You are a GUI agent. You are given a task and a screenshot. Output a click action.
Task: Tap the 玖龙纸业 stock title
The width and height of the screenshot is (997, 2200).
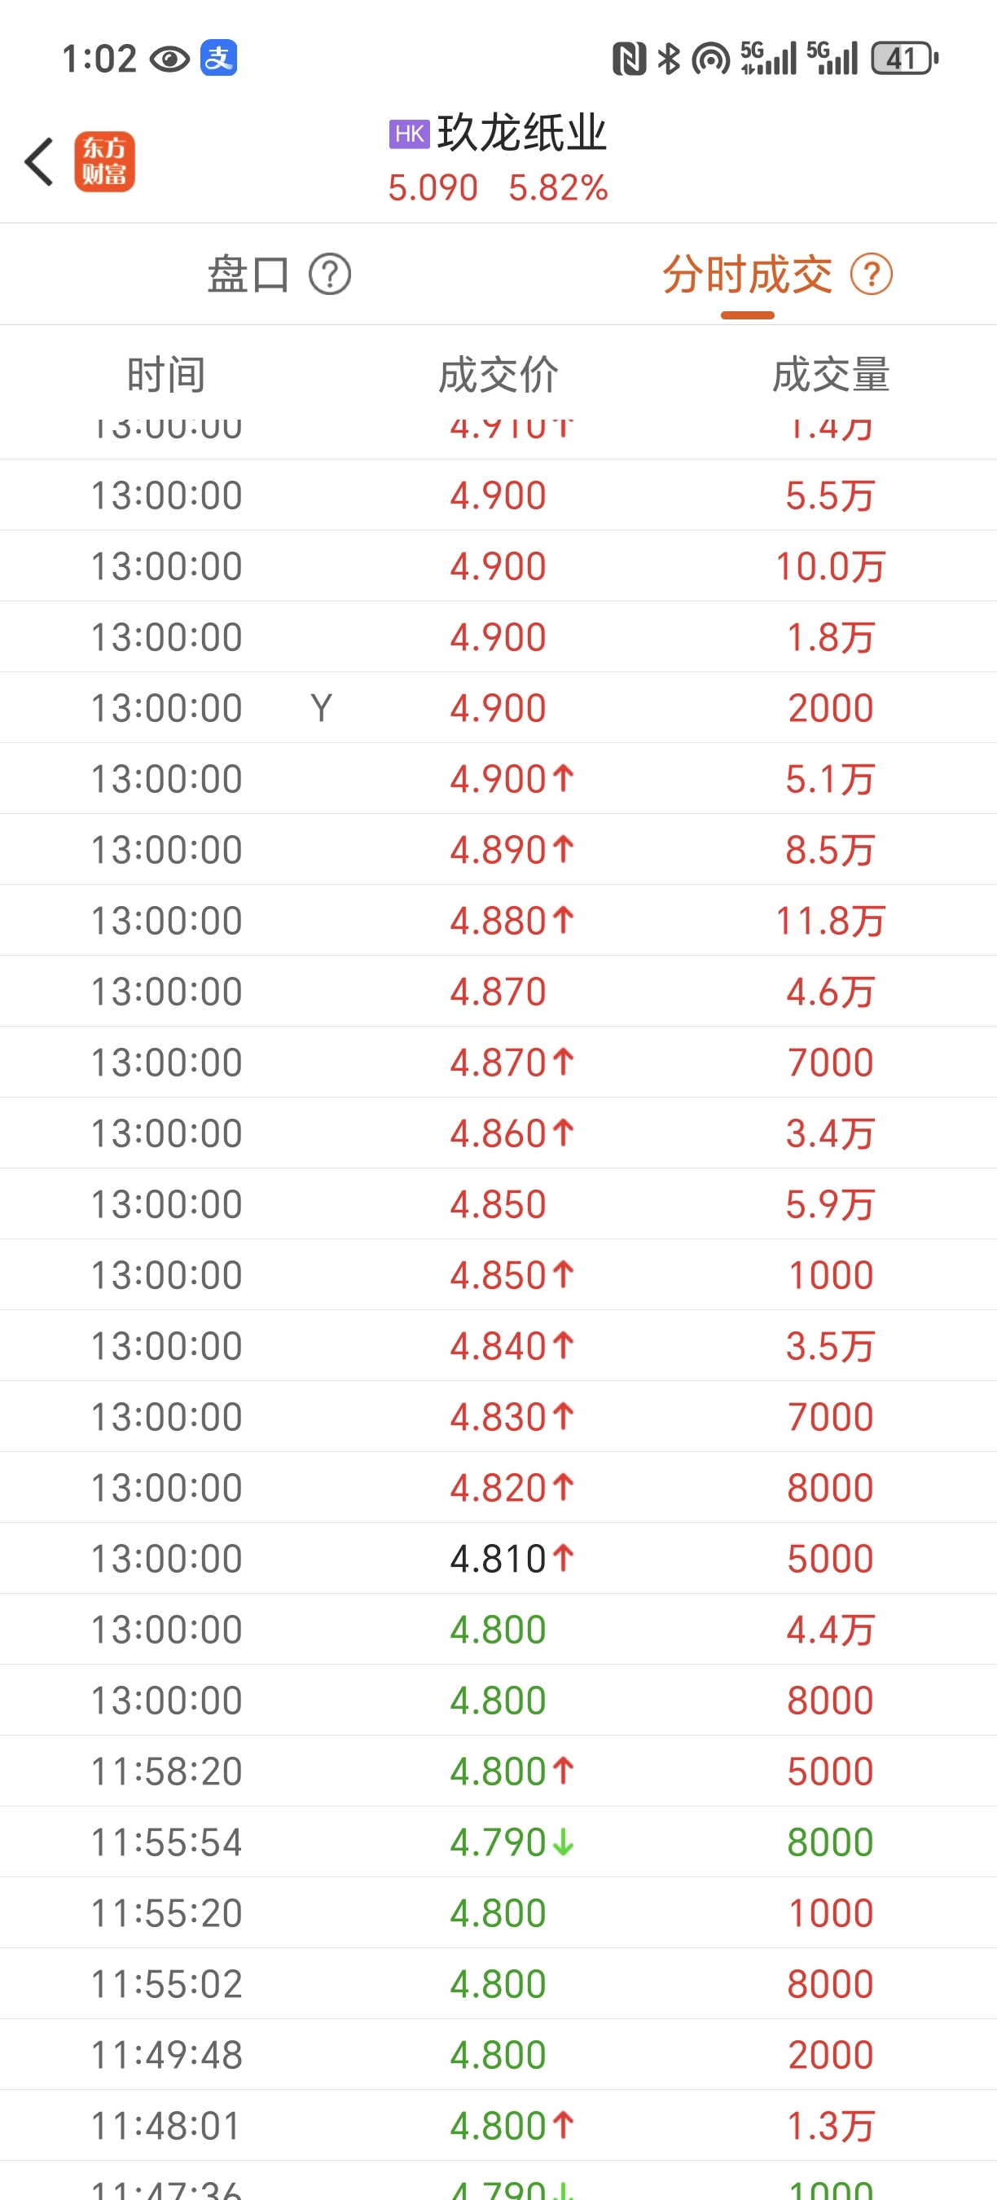[521, 134]
